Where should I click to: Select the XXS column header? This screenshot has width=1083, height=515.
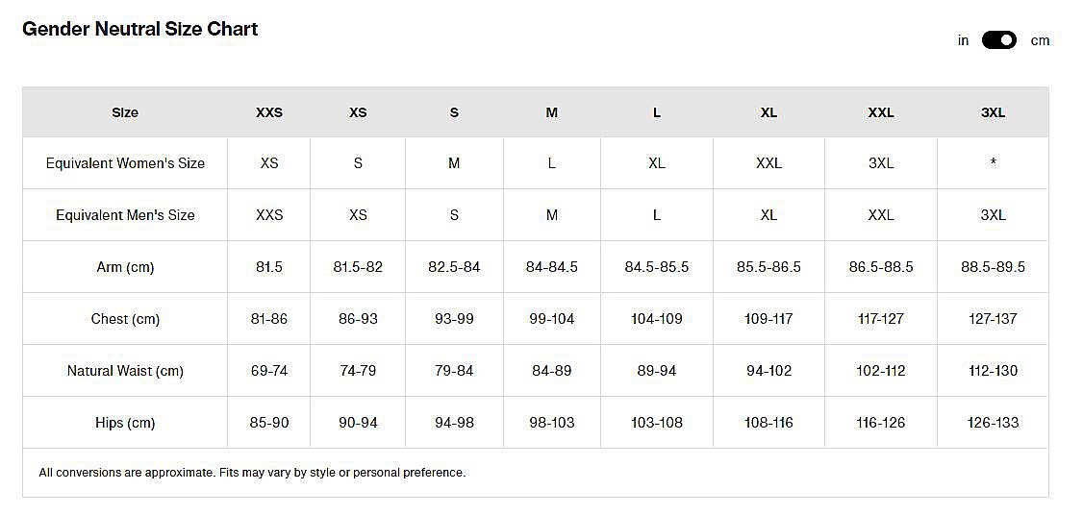coord(269,112)
